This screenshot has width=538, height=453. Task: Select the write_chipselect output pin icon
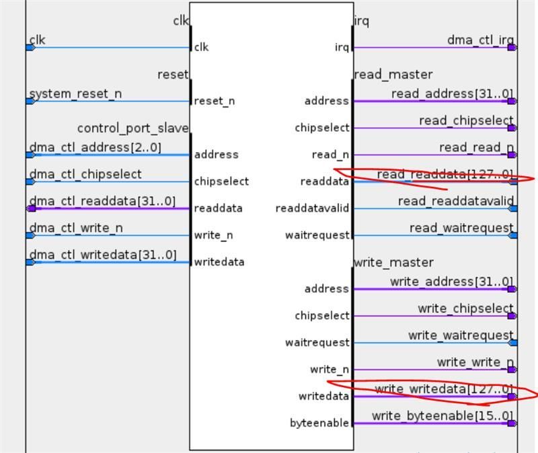click(x=512, y=316)
